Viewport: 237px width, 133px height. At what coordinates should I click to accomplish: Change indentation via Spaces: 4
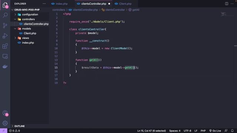(175, 131)
